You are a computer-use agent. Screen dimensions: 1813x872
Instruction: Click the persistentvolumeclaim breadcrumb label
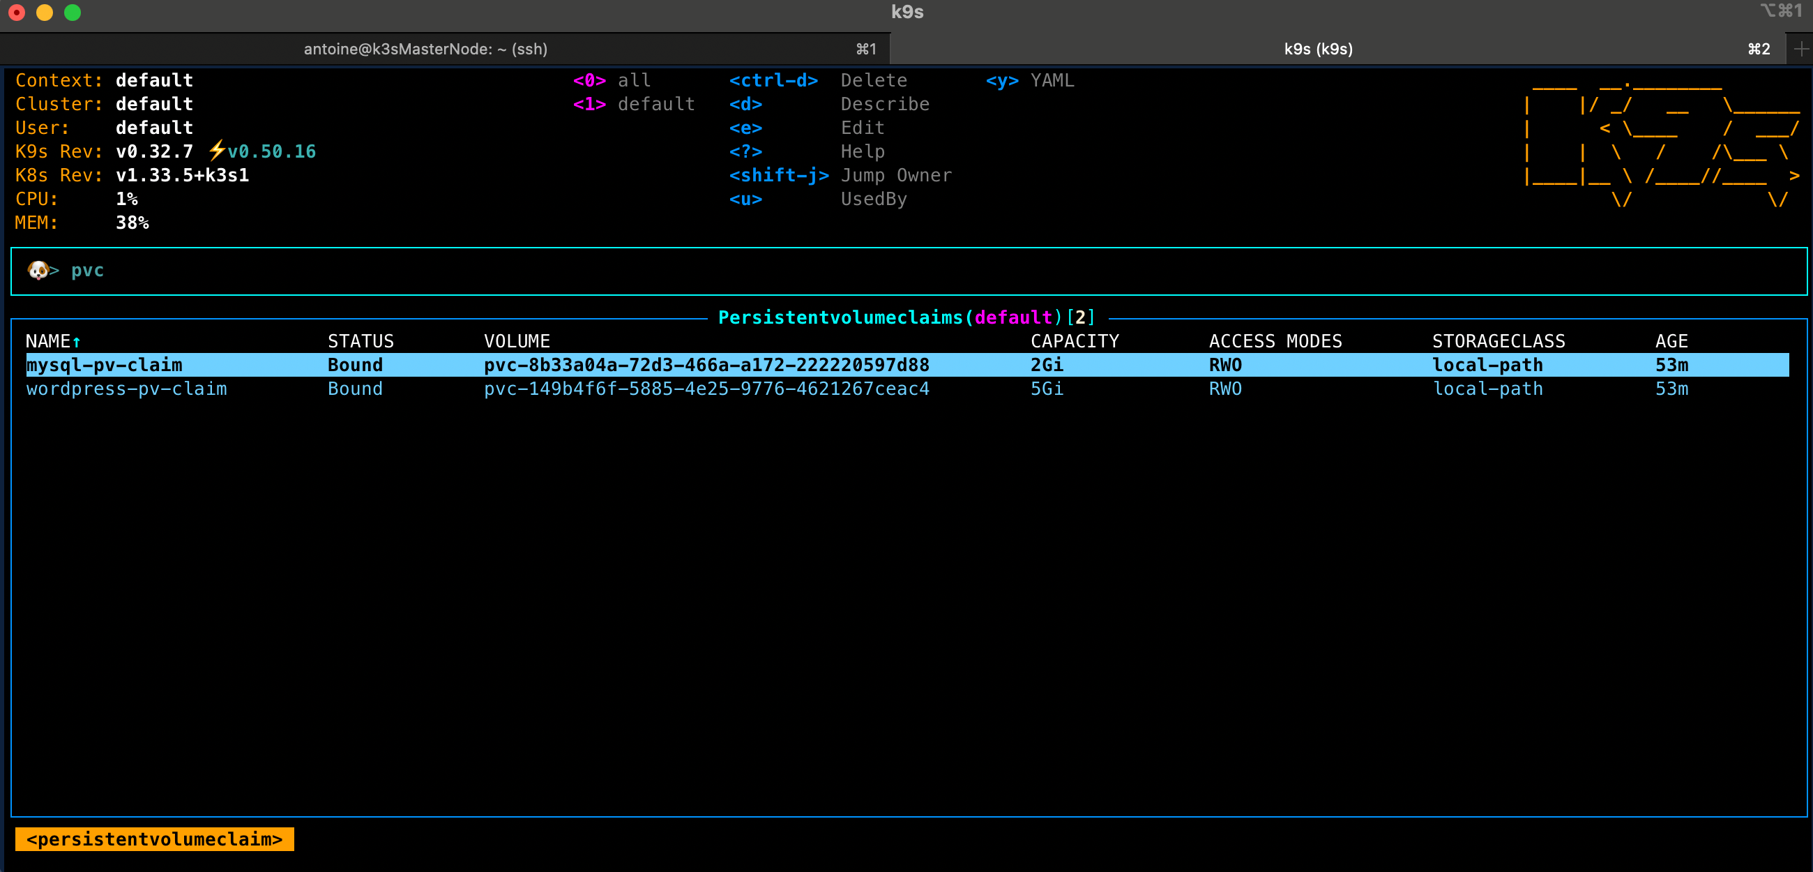(154, 839)
